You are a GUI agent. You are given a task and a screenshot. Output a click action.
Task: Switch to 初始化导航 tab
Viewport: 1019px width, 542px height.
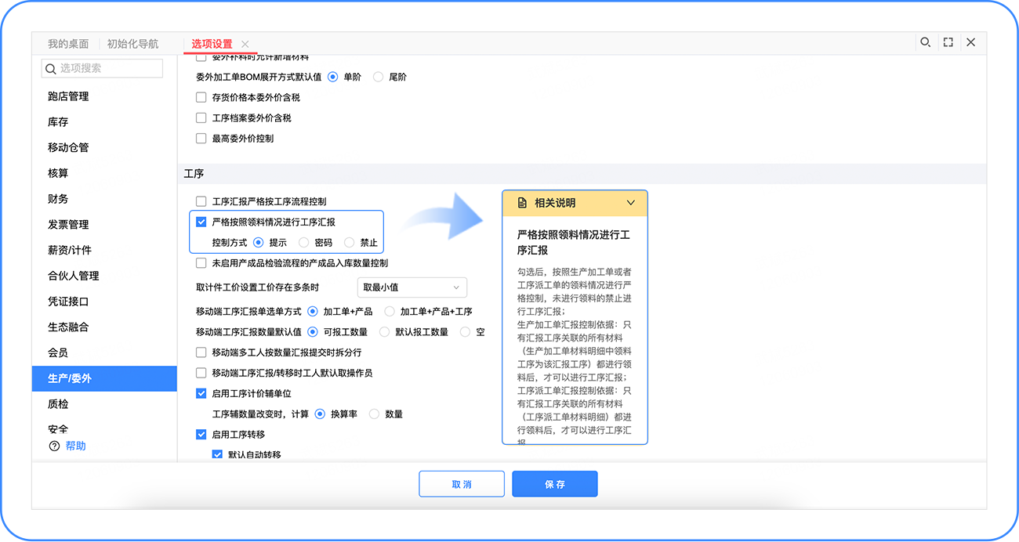tap(132, 44)
